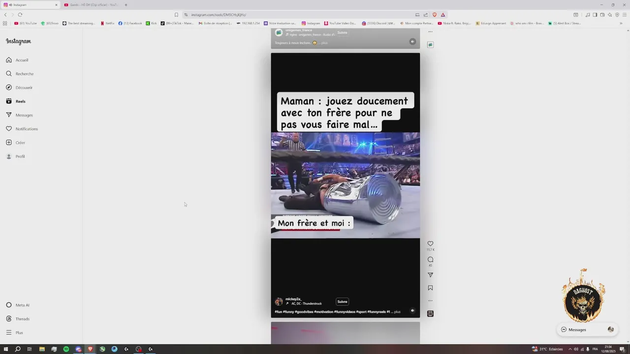Screen dimensions: 630x354
Task: Open weather widget showing 31°C
Action: click(x=547, y=349)
